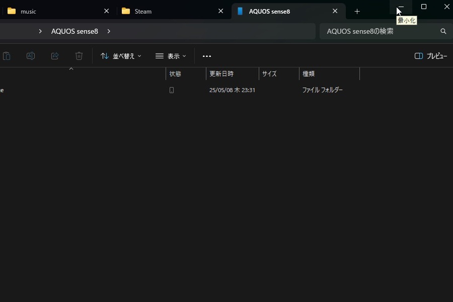The height and width of the screenshot is (302, 453).
Task: Sort by 種類 column header
Action: point(329,73)
